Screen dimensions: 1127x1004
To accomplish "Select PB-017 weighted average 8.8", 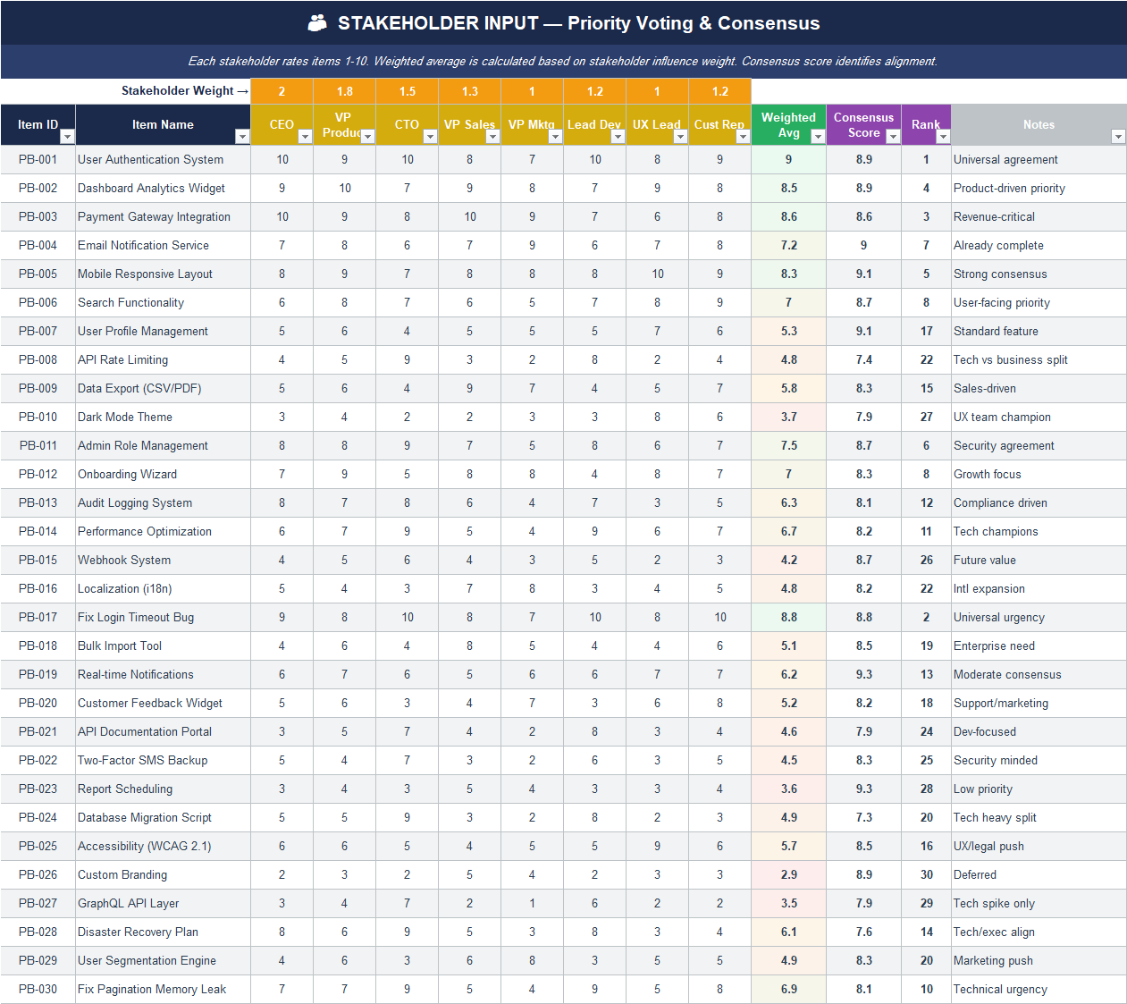I will 788,617.
